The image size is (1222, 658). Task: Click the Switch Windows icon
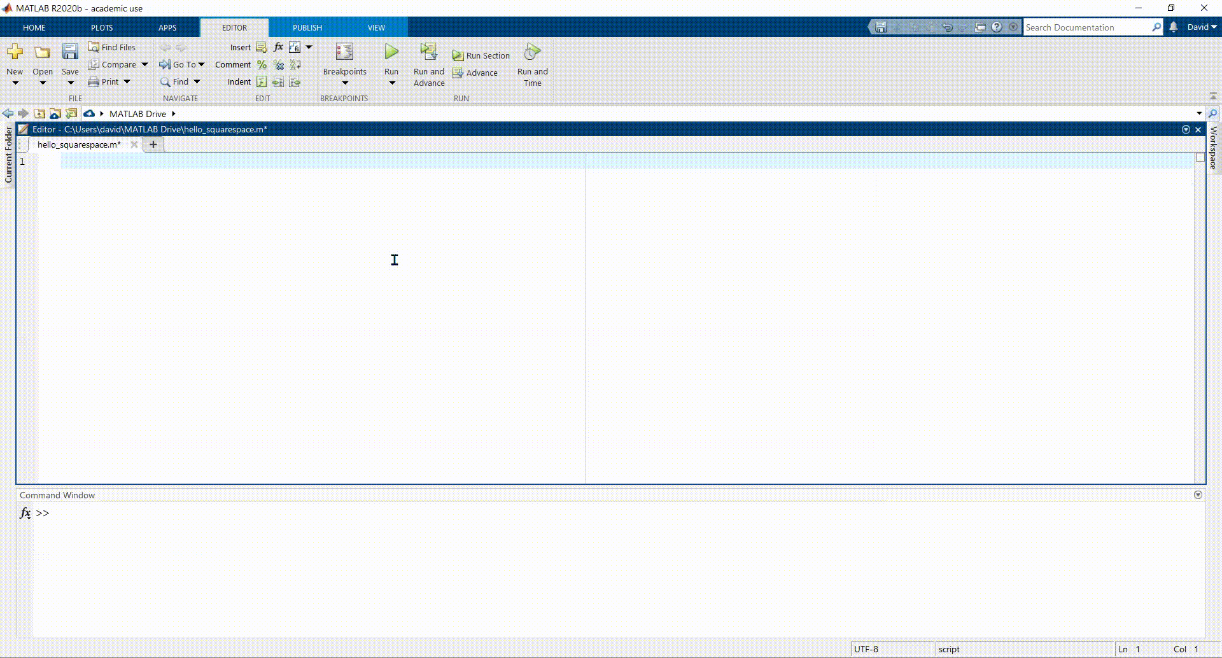980,27
